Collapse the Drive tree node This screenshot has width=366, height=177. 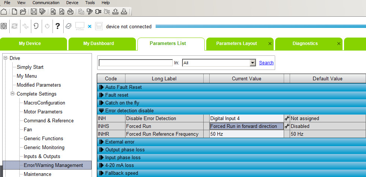pos(5,58)
